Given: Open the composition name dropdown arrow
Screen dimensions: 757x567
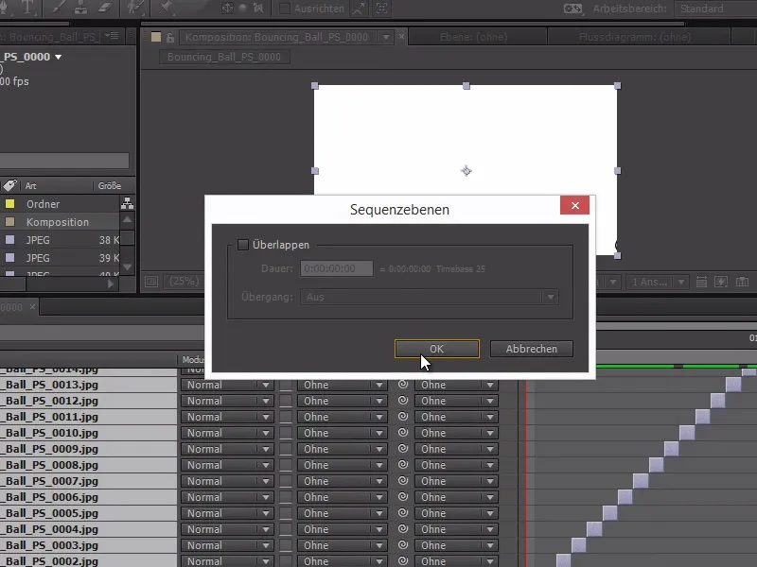Looking at the screenshot, I should (x=386, y=37).
